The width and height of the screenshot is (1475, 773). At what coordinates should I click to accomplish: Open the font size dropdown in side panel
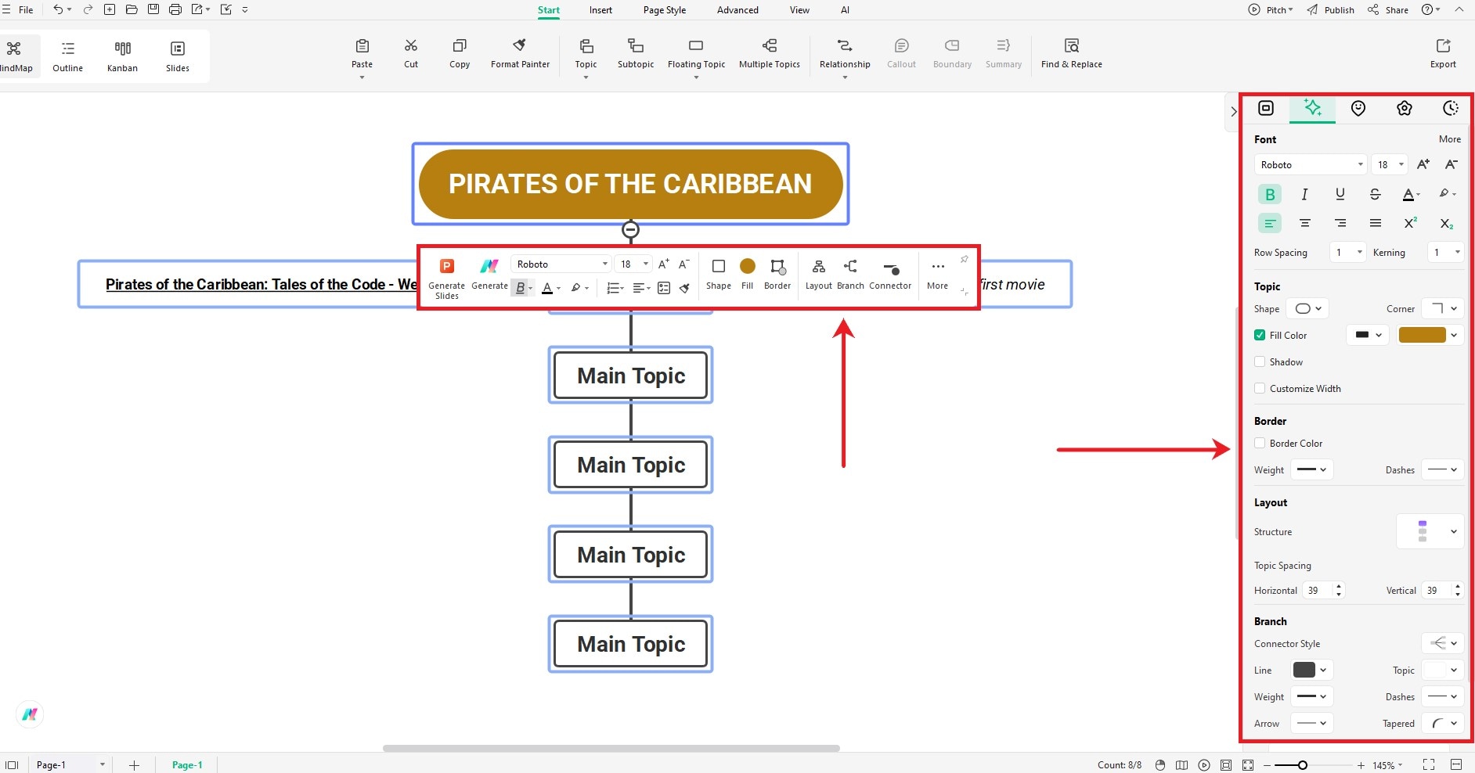coord(1390,164)
